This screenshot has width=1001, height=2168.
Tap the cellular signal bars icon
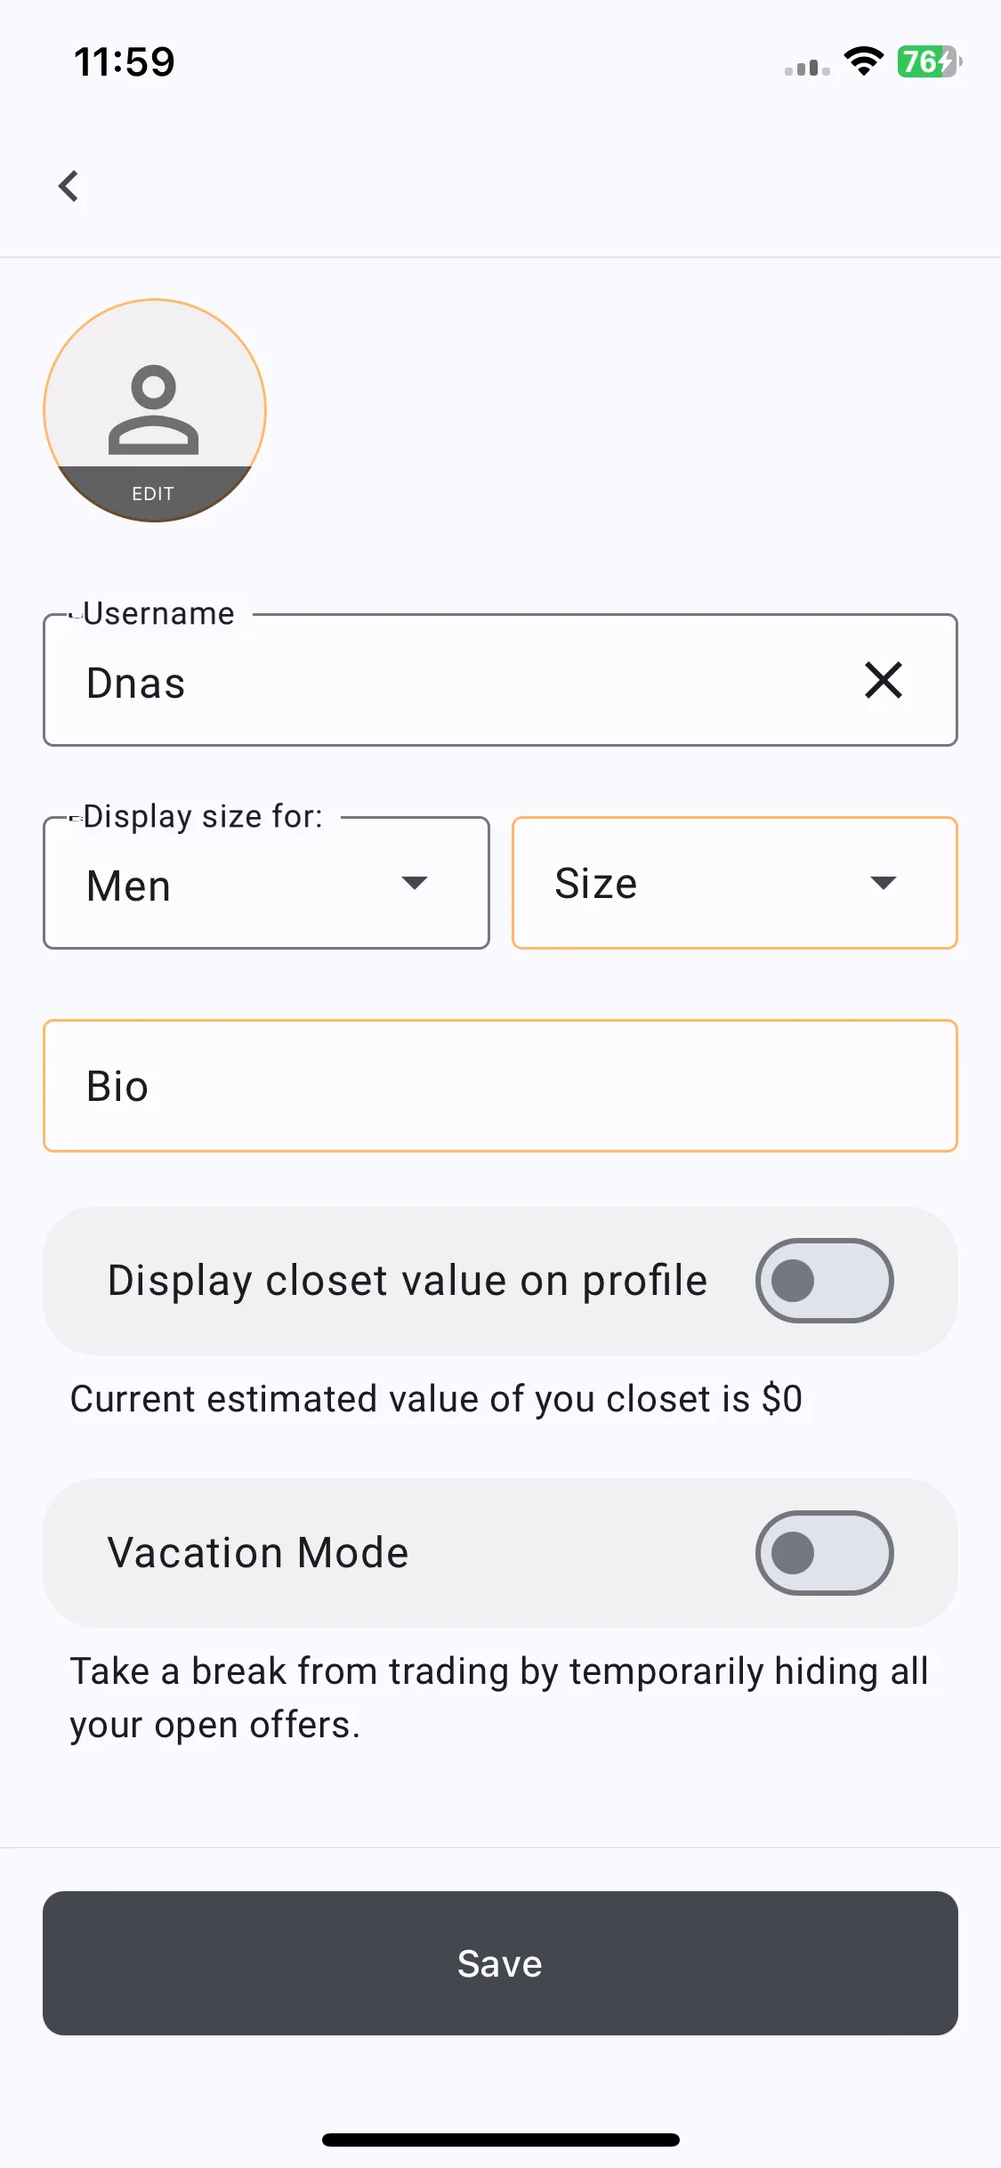pyautogui.click(x=807, y=68)
